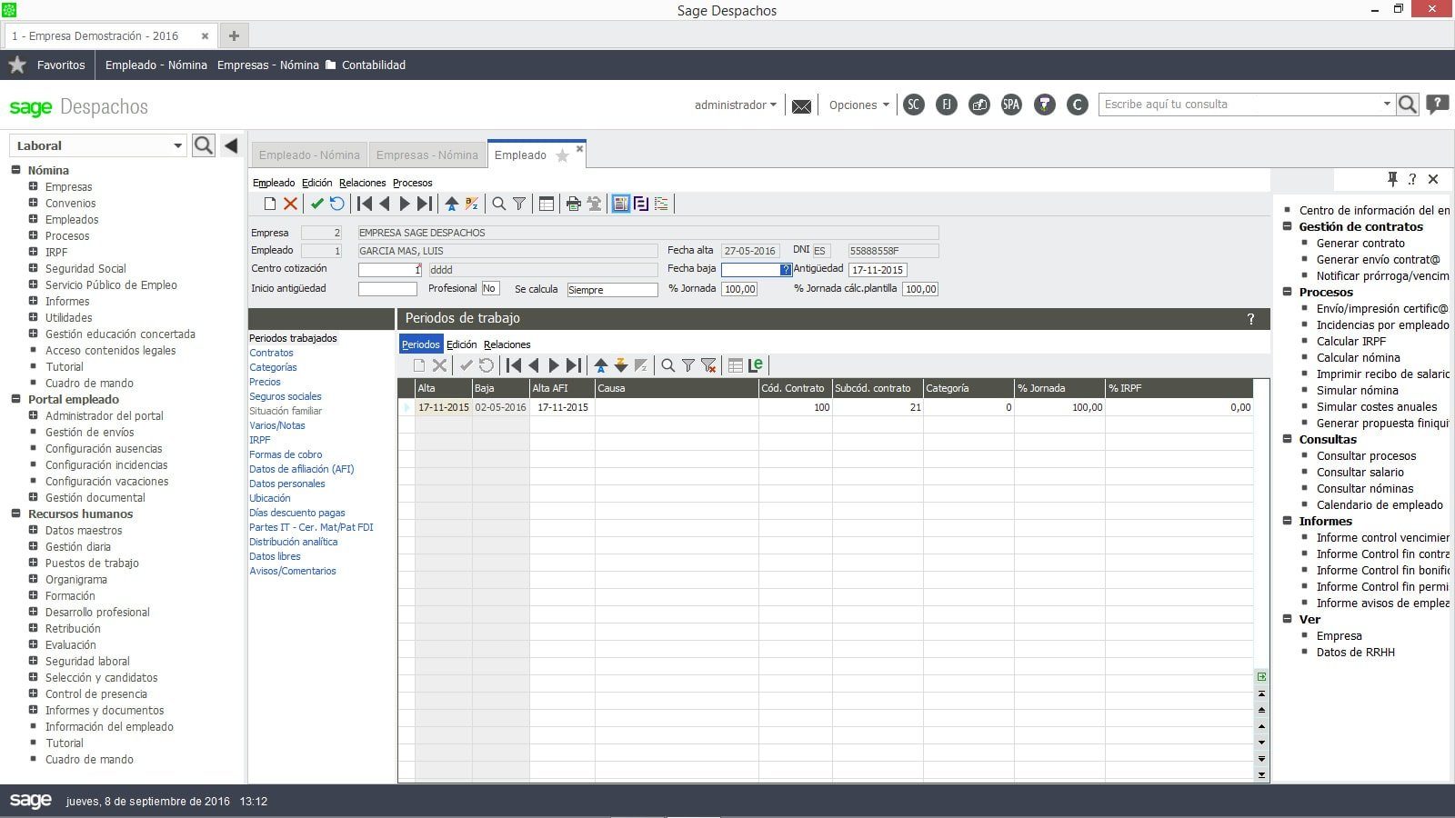Switch to the Empleado - Nómina tab
1455x818 pixels.
[309, 155]
